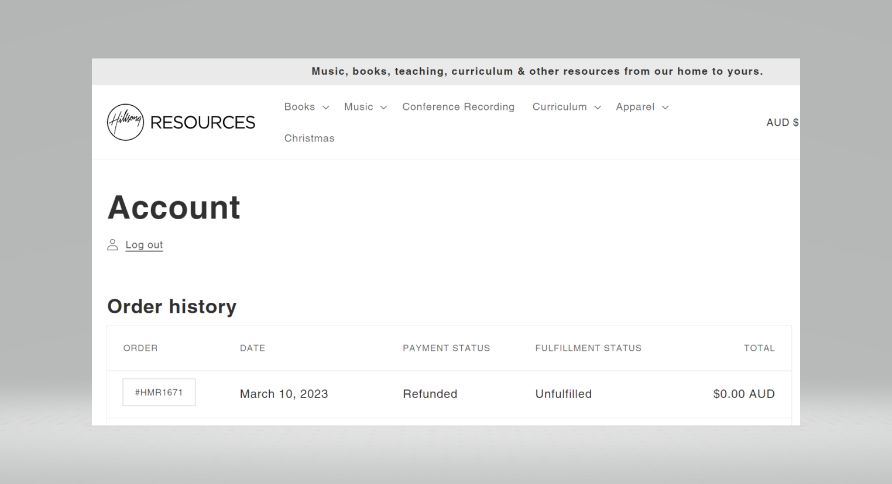Viewport: 892px width, 484px height.
Task: Click the user profile icon
Action: click(x=112, y=245)
